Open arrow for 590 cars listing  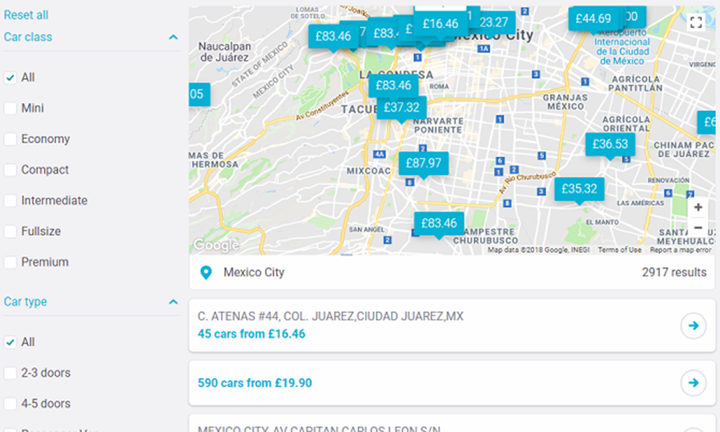coord(693,382)
